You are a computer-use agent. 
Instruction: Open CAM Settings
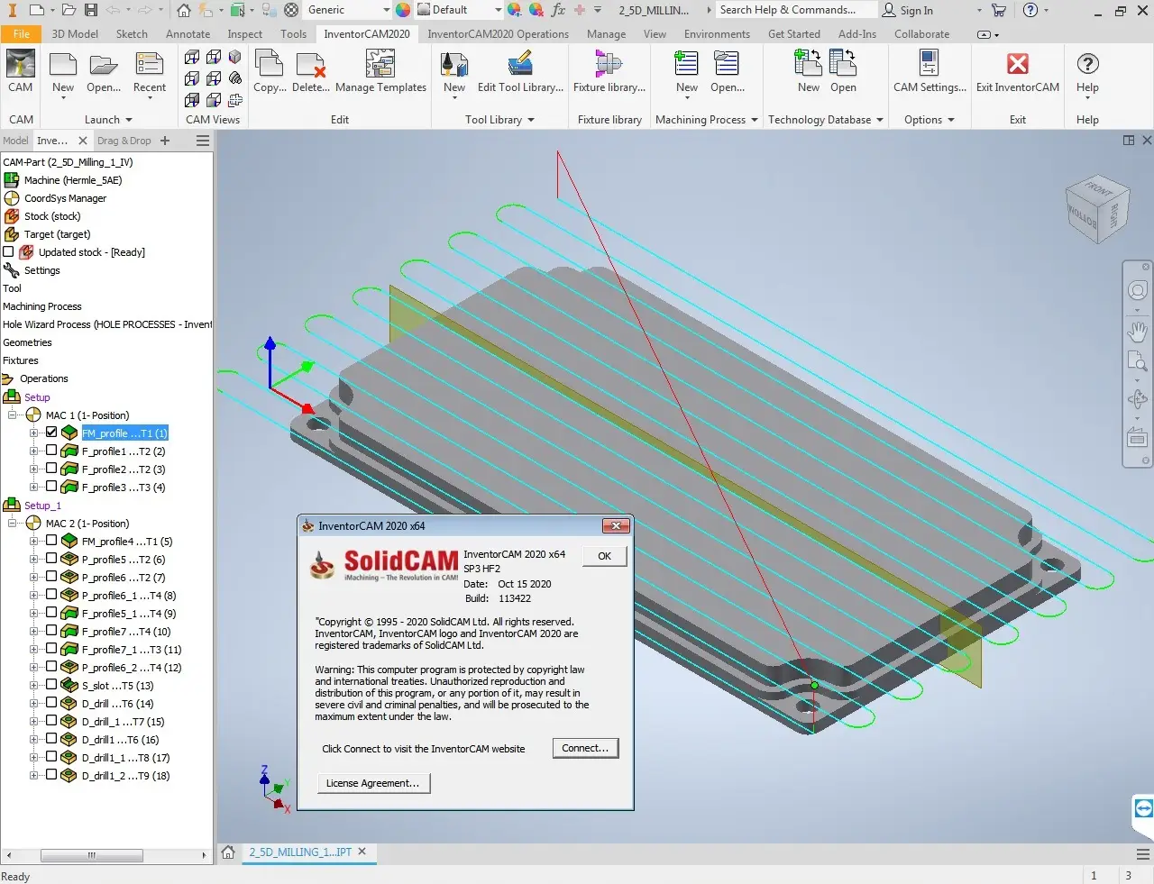coord(930,72)
